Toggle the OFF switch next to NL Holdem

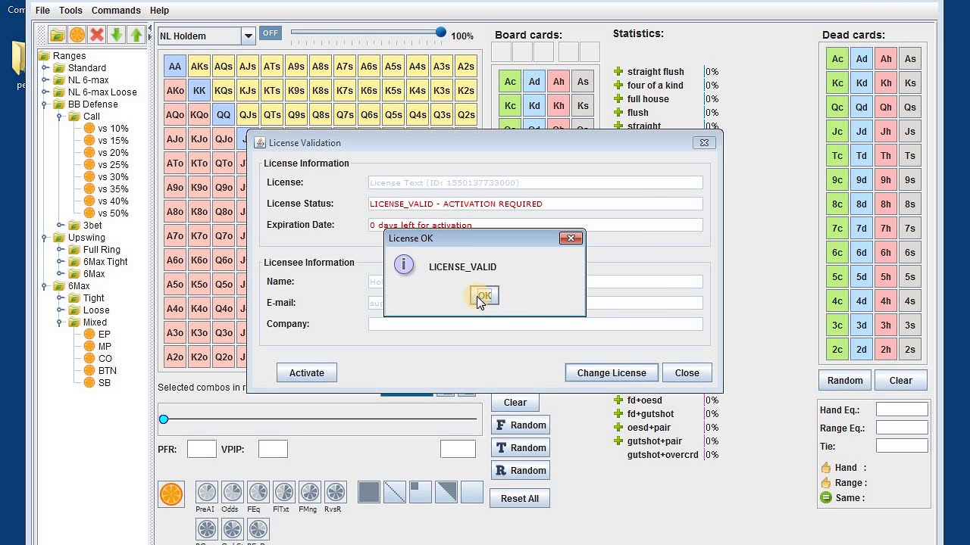coord(271,33)
